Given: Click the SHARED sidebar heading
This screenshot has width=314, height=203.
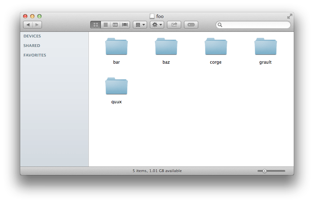Looking at the screenshot, I should (32, 46).
